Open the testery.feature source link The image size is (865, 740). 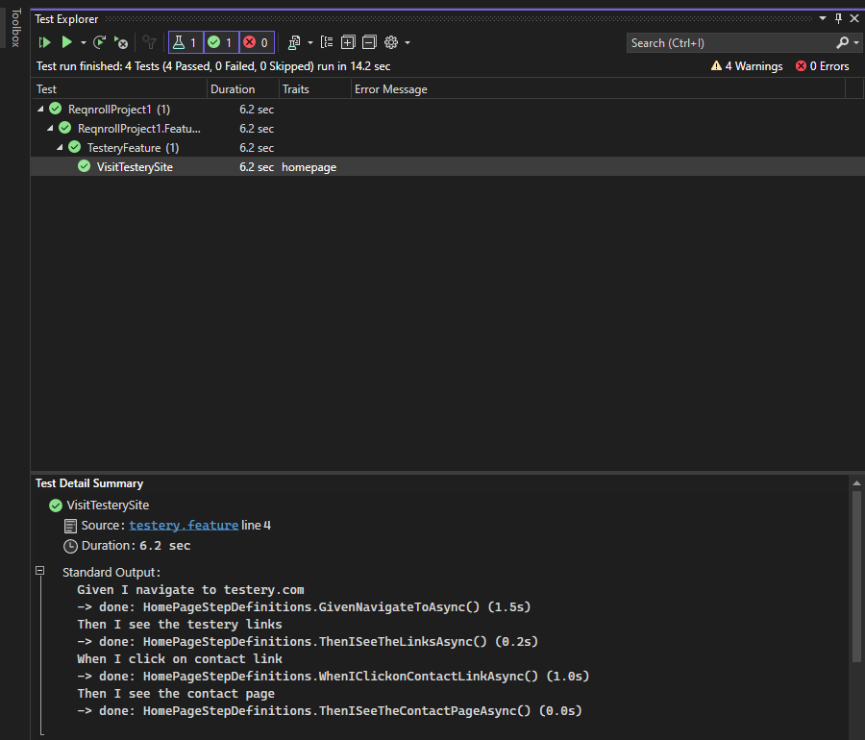point(183,525)
